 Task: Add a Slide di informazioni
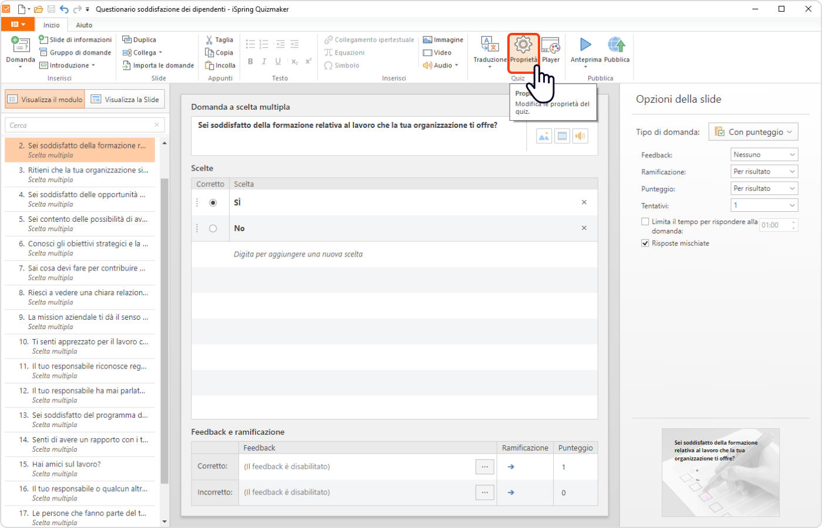point(75,40)
